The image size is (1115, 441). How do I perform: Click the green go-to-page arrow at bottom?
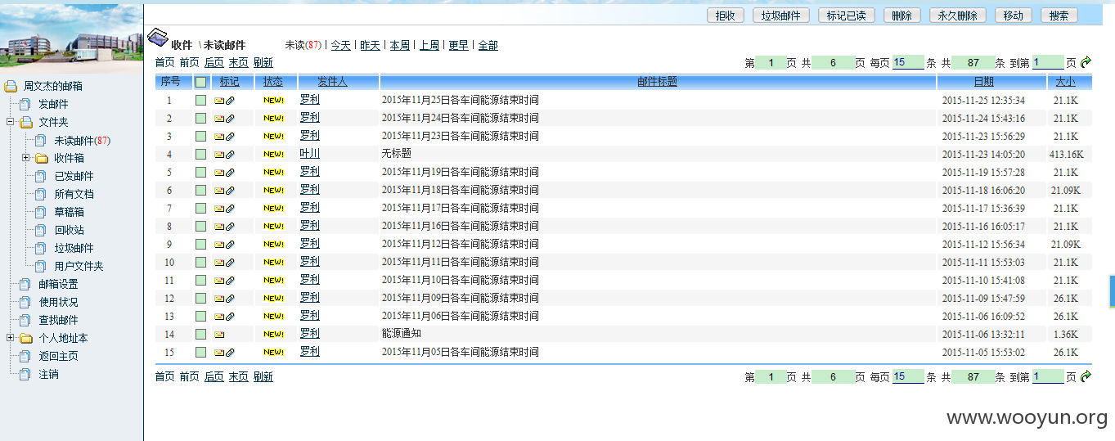1086,376
